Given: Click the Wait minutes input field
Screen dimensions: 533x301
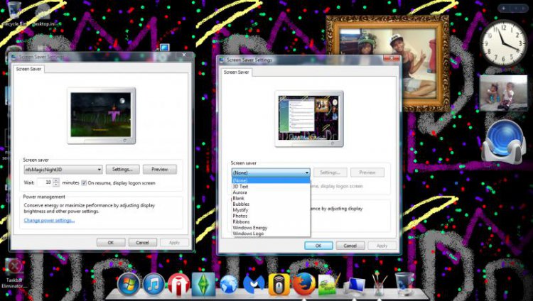Looking at the screenshot, I should coord(45,182).
